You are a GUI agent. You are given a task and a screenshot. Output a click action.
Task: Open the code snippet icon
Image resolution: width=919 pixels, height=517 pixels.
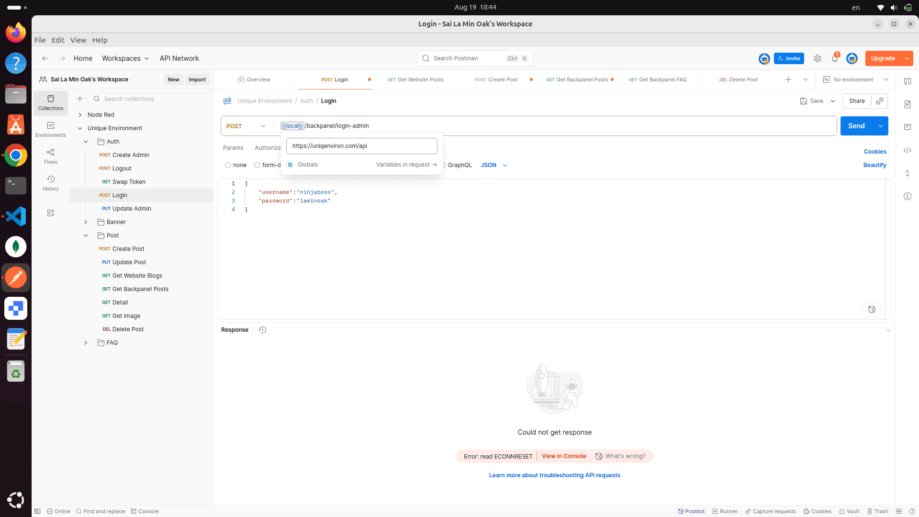[x=908, y=150]
